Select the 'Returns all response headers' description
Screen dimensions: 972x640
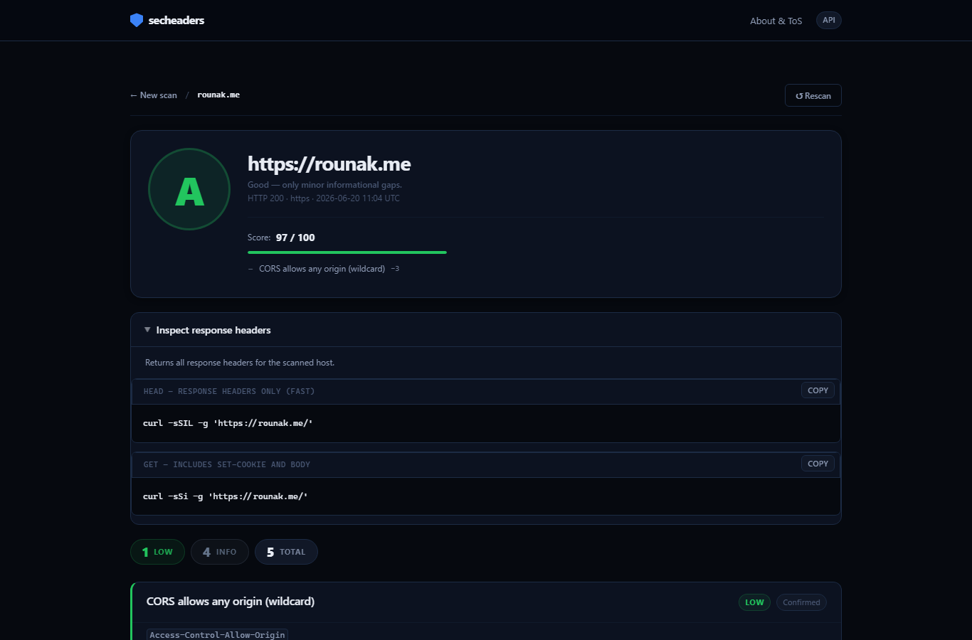[x=240, y=363]
